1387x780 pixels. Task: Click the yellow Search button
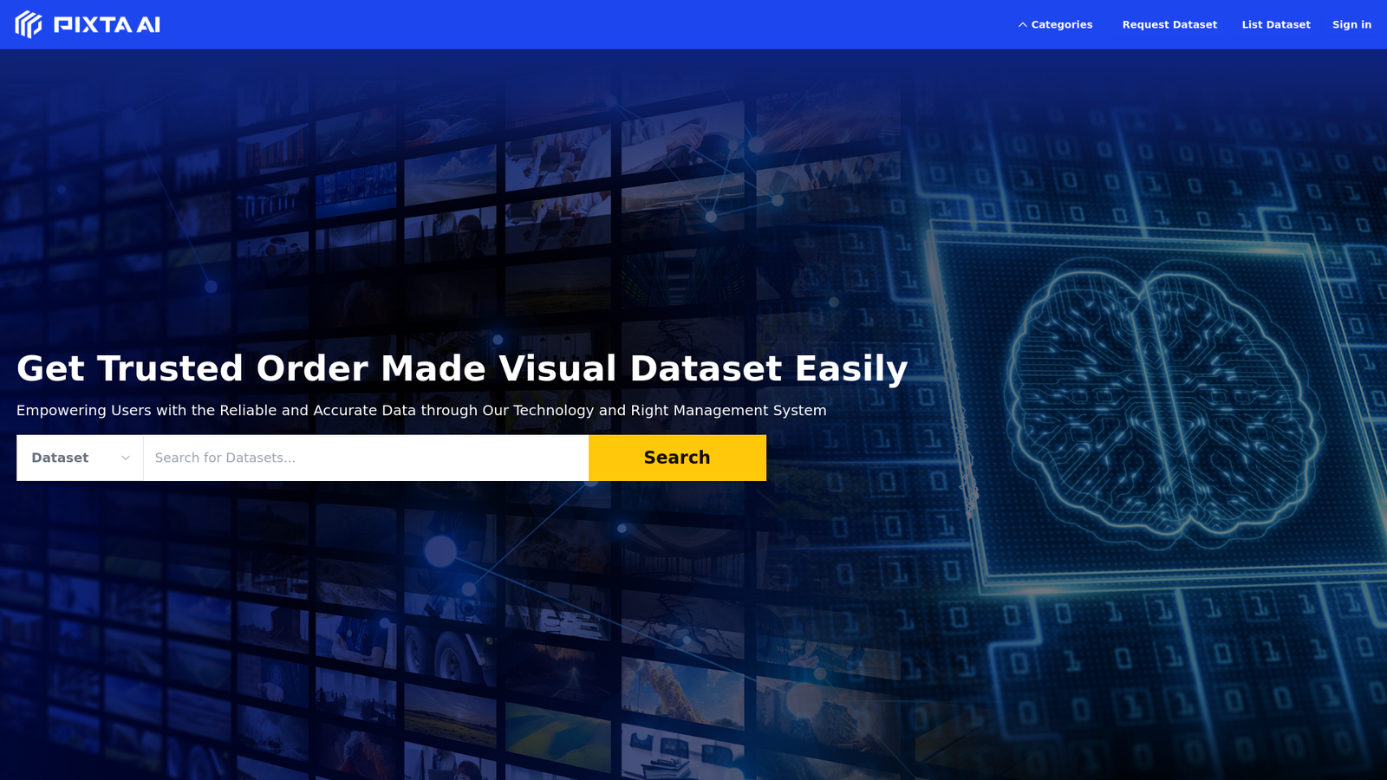pos(677,458)
